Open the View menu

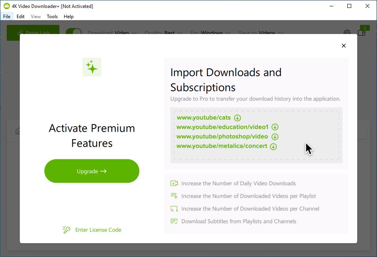36,17
